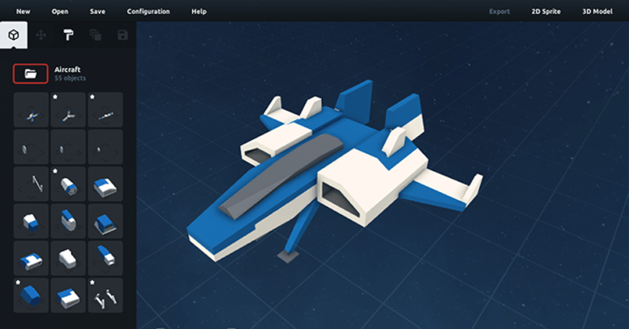The height and width of the screenshot is (329, 629).
Task: Open the Help menu
Action: (199, 11)
